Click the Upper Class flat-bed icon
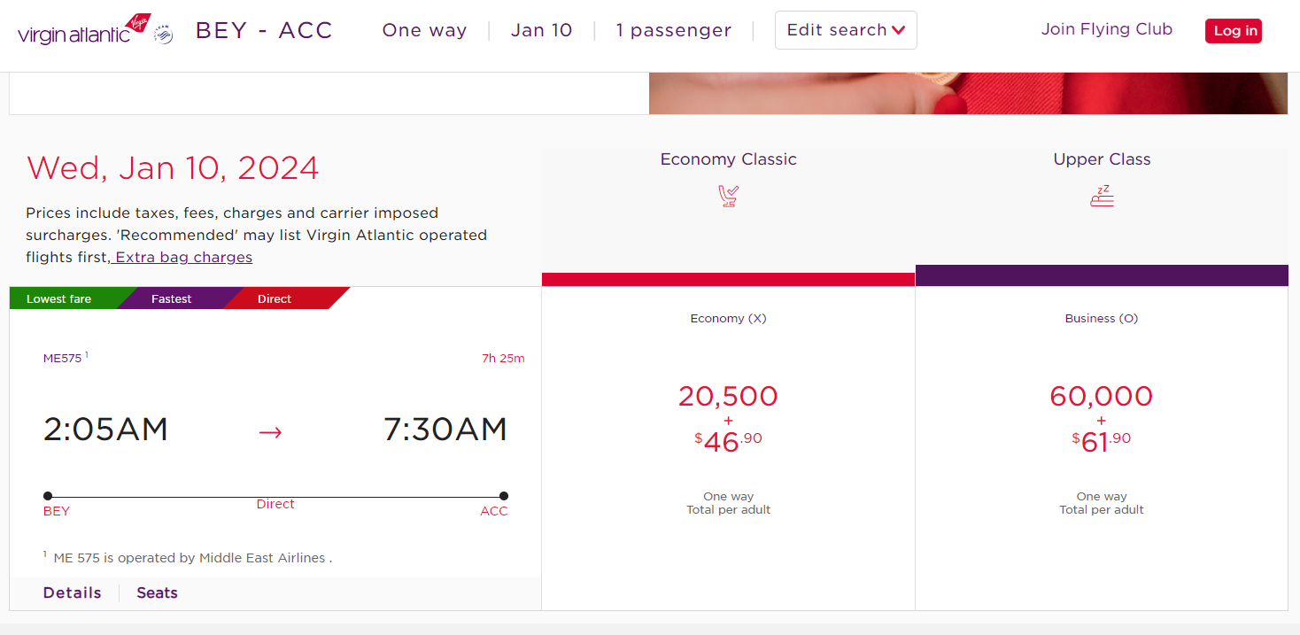 [x=1102, y=196]
